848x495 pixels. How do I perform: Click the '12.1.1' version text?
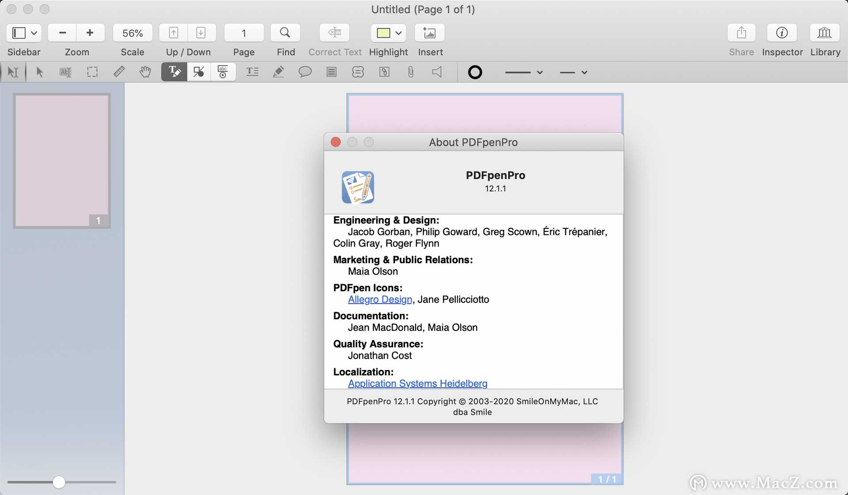pos(496,189)
